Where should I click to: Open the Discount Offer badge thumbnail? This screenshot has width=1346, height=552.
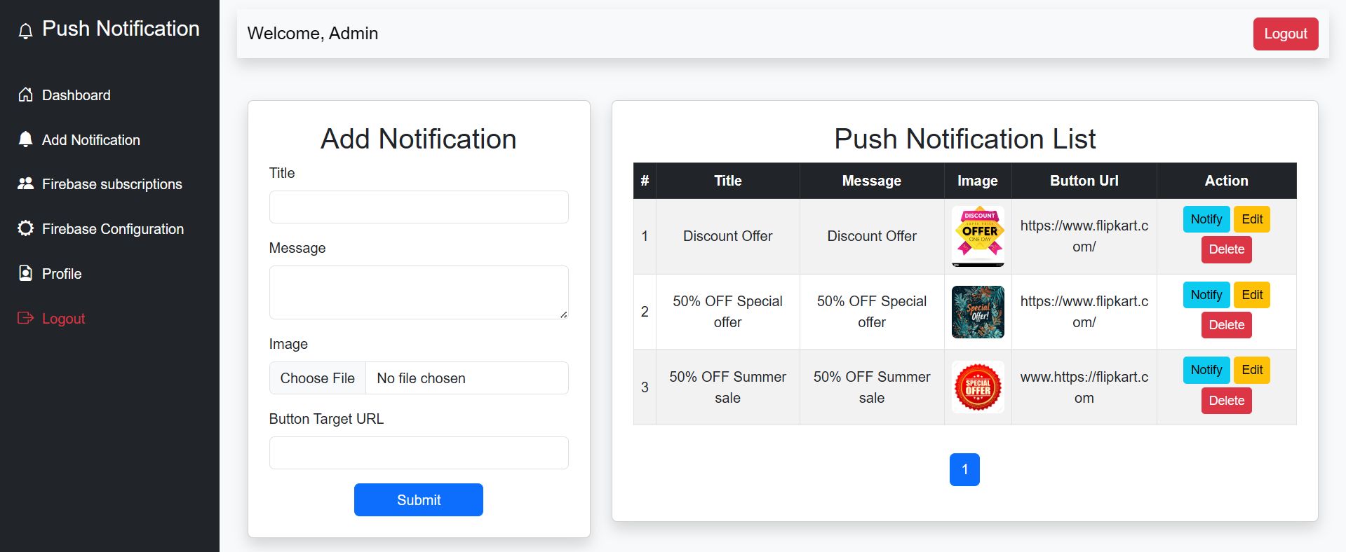[x=978, y=236]
